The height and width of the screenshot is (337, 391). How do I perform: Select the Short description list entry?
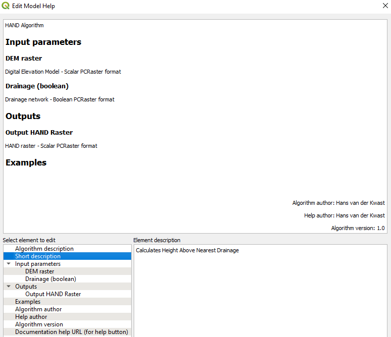(x=38, y=256)
